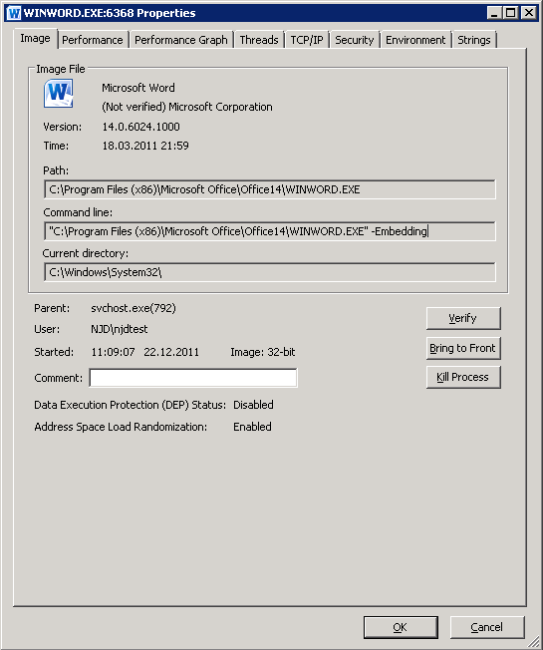This screenshot has height=650, width=543.
Task: Click the Verify button
Action: click(463, 318)
